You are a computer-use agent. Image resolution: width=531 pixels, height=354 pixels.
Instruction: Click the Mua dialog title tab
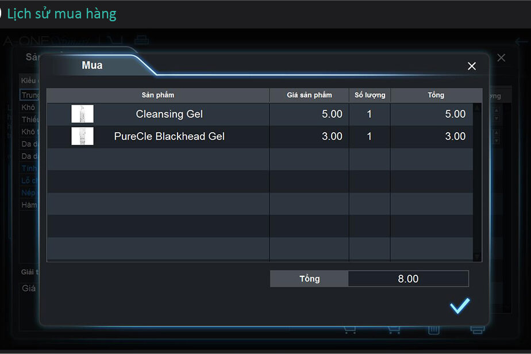pyautogui.click(x=93, y=66)
